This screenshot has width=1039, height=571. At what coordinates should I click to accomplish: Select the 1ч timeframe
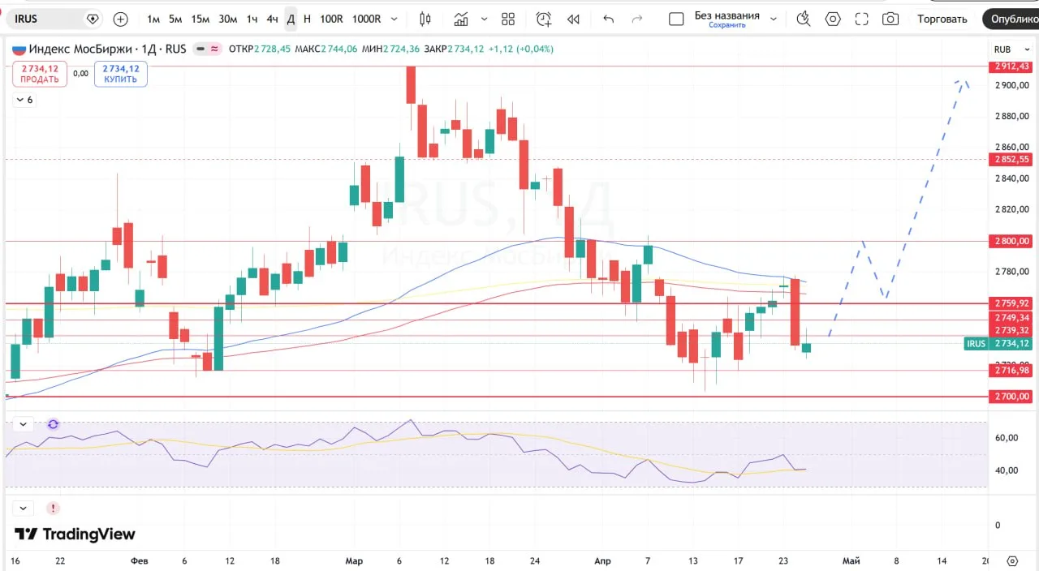pos(252,19)
